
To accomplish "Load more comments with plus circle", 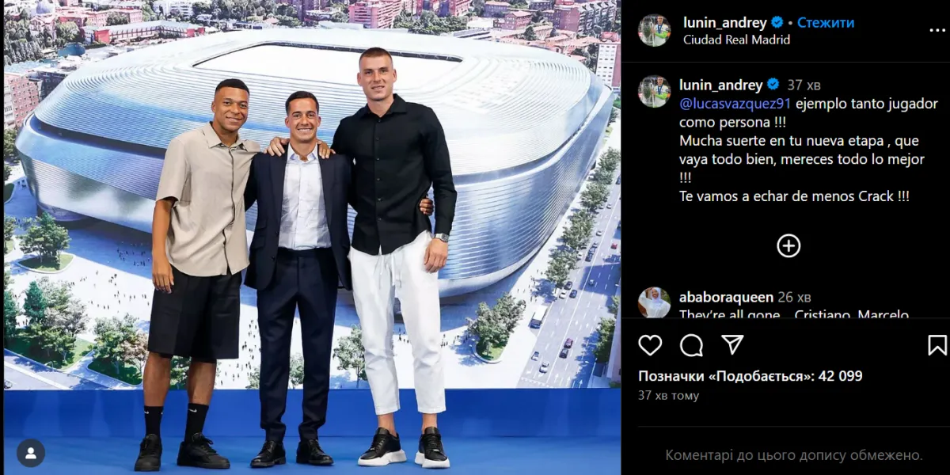I will tap(788, 245).
